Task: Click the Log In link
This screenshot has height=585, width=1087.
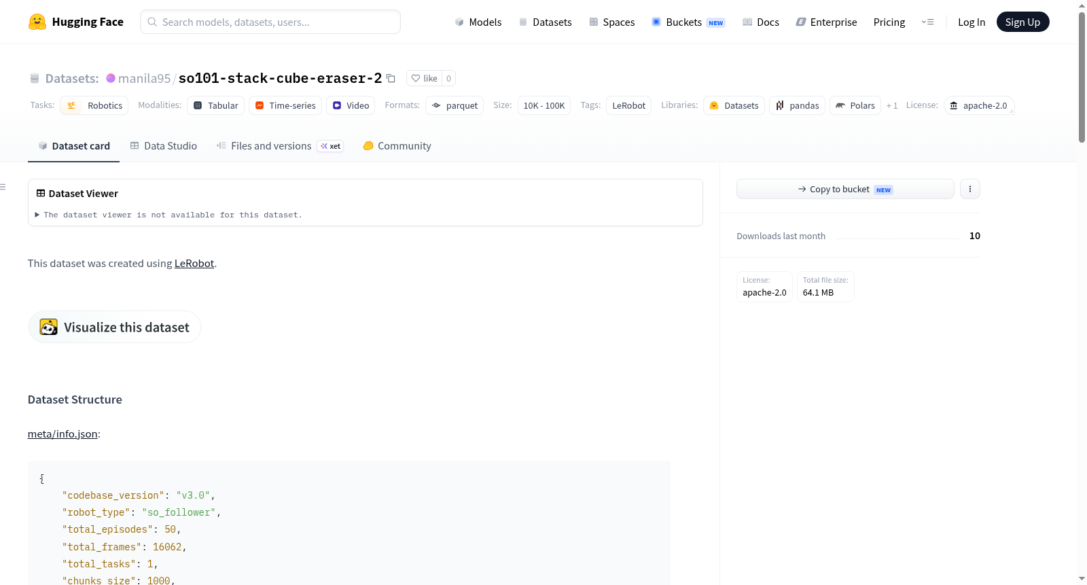Action: click(972, 22)
